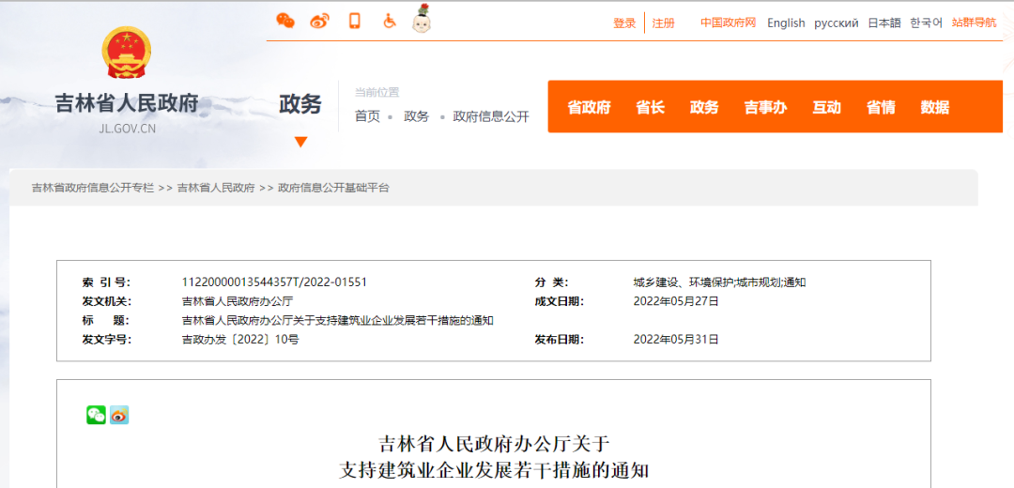The width and height of the screenshot is (1014, 488).
Task: Go to 首页 in the breadcrumb
Action: (367, 116)
